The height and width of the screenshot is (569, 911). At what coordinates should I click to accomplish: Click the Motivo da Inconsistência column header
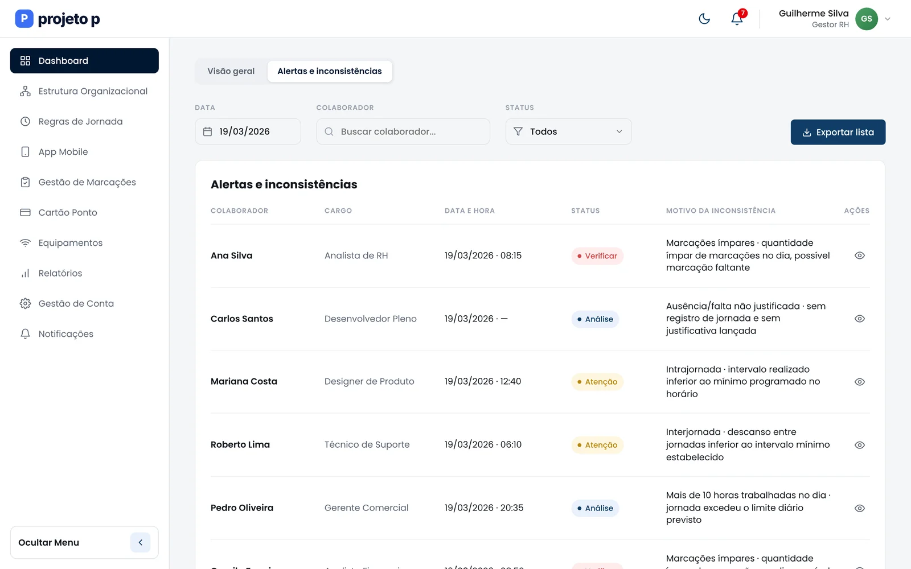coord(721,211)
